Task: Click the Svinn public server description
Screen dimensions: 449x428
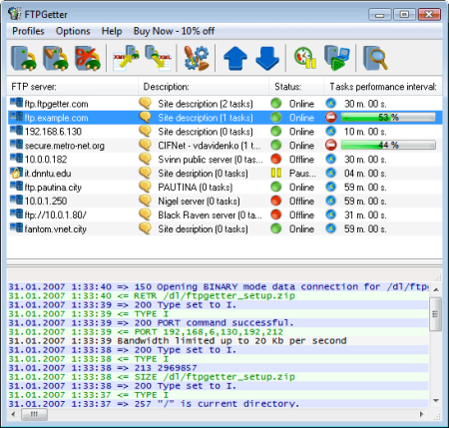Action: point(211,160)
